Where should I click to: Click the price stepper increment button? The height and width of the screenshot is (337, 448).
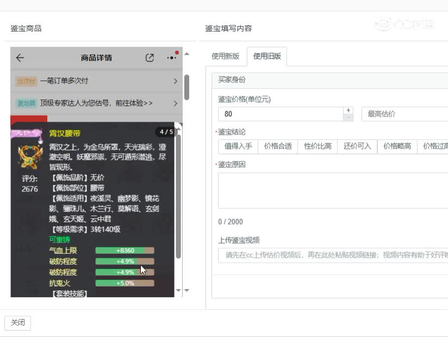(x=348, y=110)
